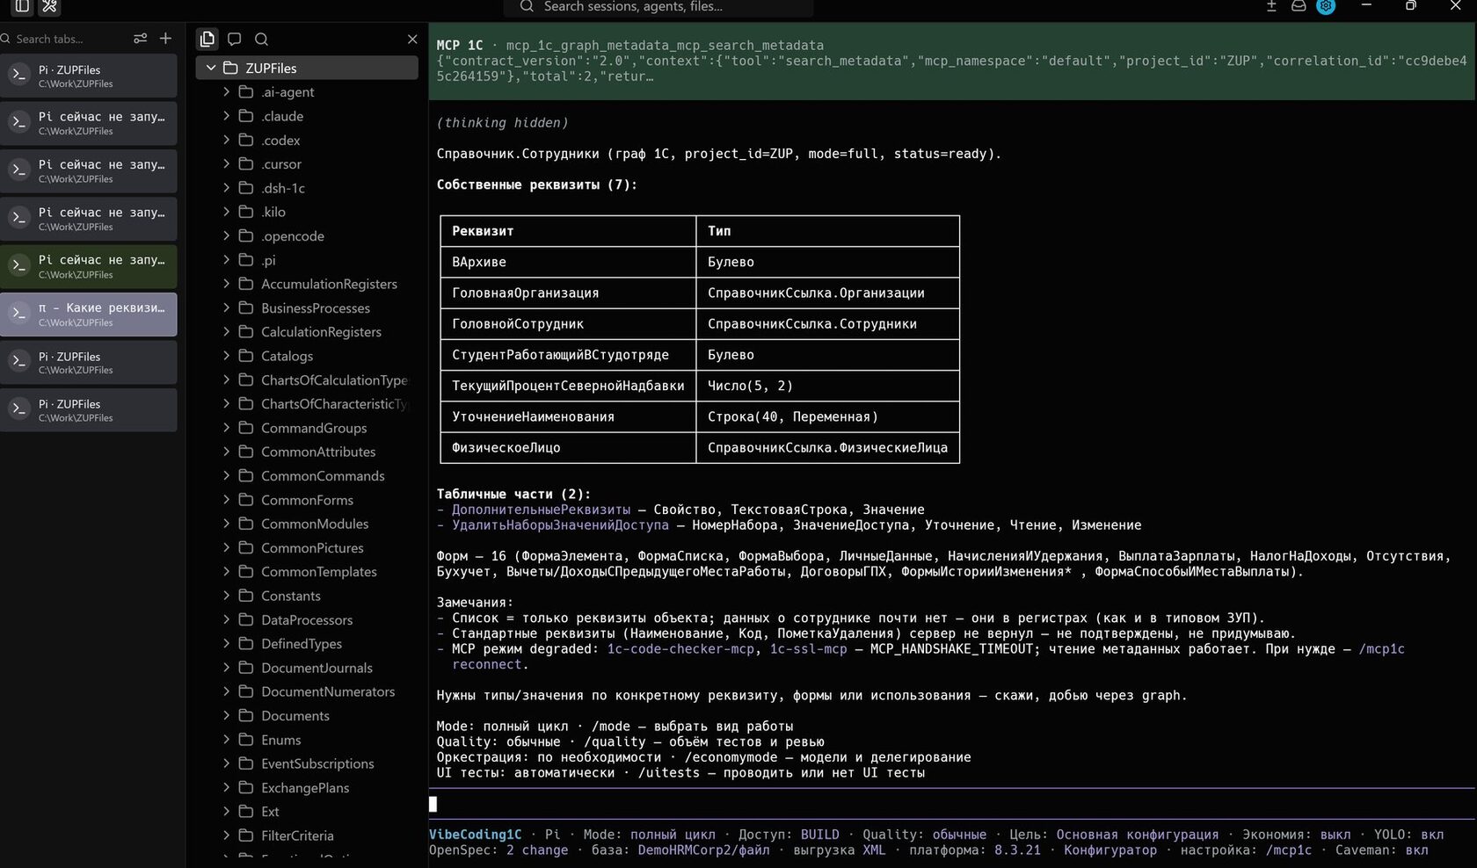This screenshot has width=1477, height=868.
Task: Add a new tab with plus icon
Action: click(x=165, y=39)
